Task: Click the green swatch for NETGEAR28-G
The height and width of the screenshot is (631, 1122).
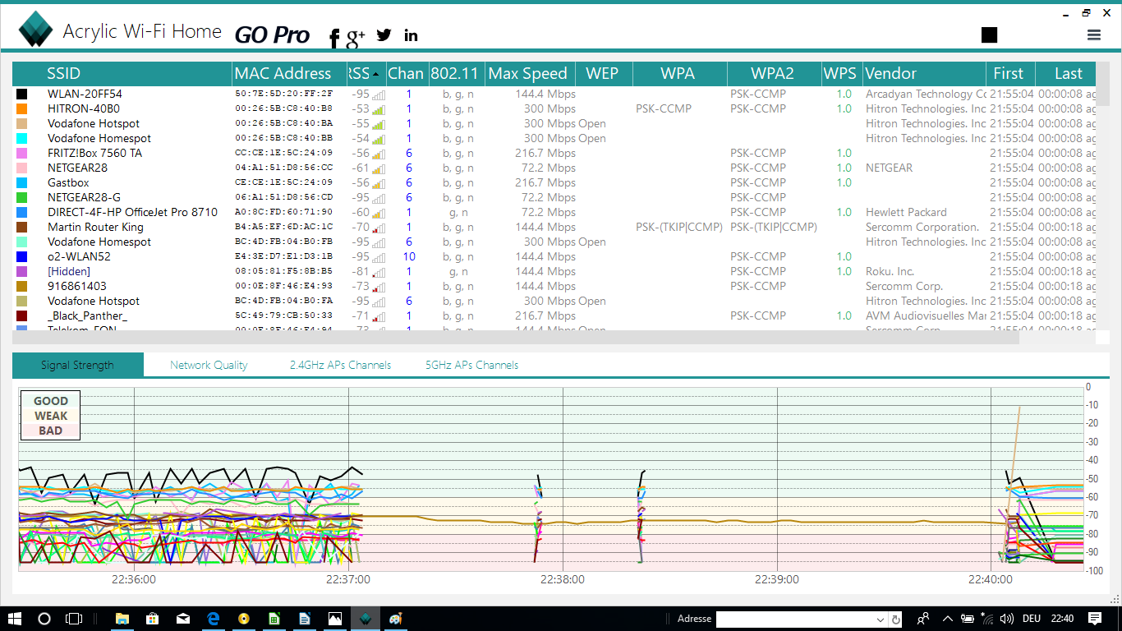Action: 22,198
